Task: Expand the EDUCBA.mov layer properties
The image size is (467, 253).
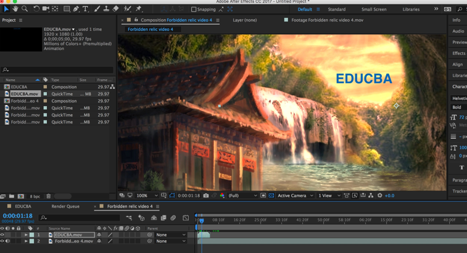Action: [x=26, y=235]
